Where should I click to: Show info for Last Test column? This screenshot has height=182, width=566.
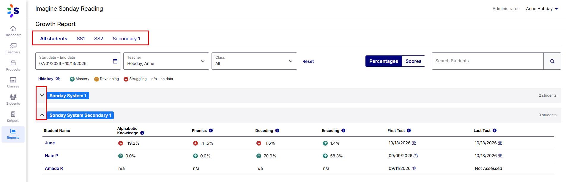click(x=495, y=130)
